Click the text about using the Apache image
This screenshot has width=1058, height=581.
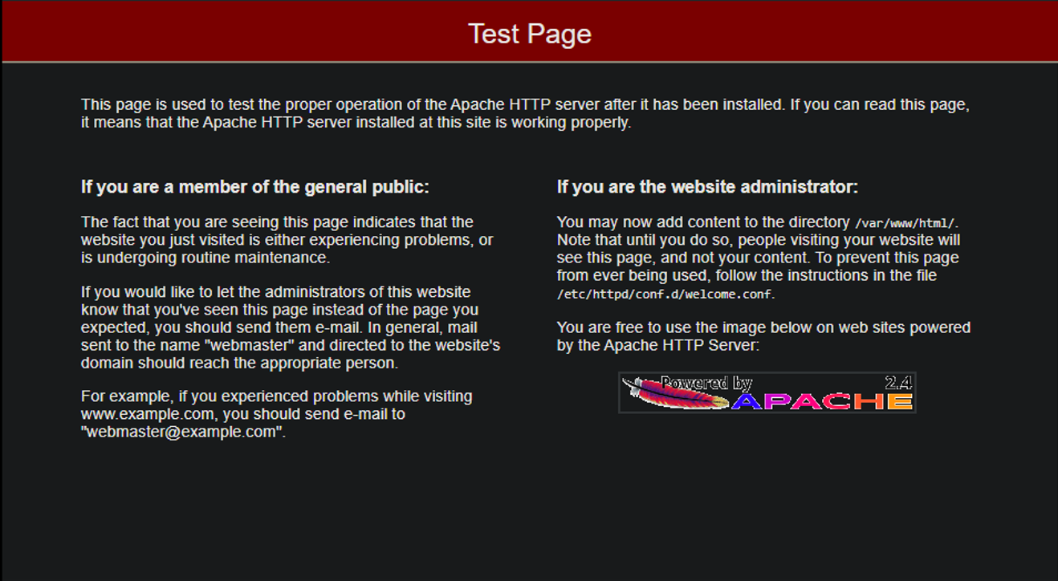[763, 335]
